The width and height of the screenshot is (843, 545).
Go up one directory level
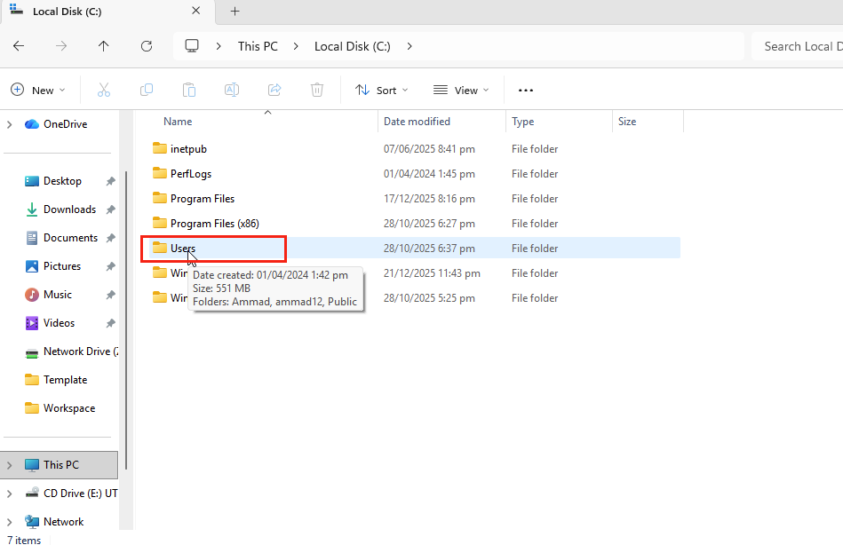[x=104, y=46]
